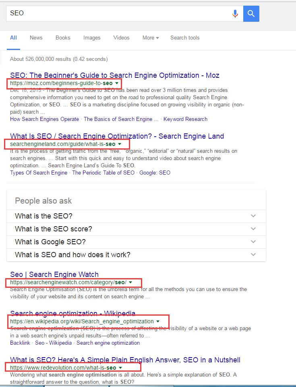Open the Search engine optimization - Wikipedia result

pyautogui.click(x=73, y=314)
